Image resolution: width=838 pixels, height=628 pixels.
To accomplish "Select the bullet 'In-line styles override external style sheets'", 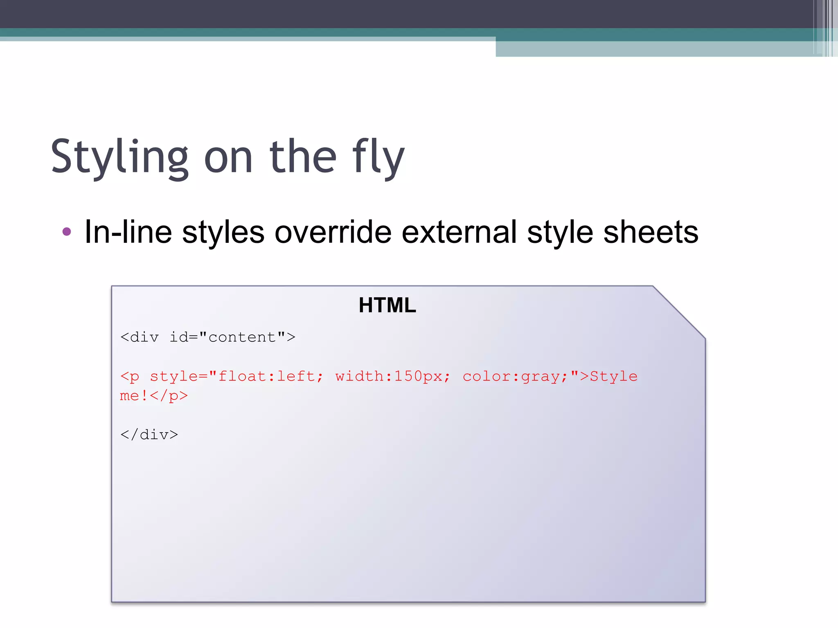I will pos(391,232).
